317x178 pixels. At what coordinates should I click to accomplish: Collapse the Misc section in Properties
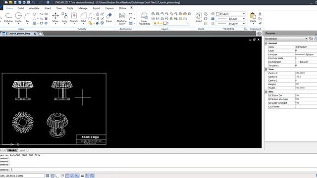(x=266, y=91)
